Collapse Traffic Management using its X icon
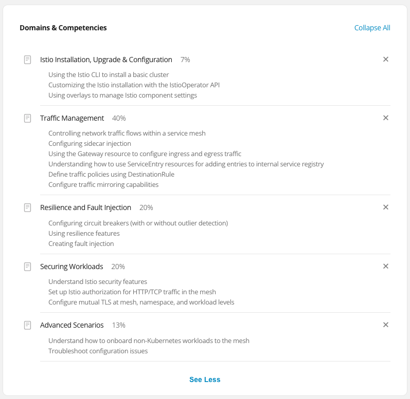The width and height of the screenshot is (410, 399). tap(386, 118)
